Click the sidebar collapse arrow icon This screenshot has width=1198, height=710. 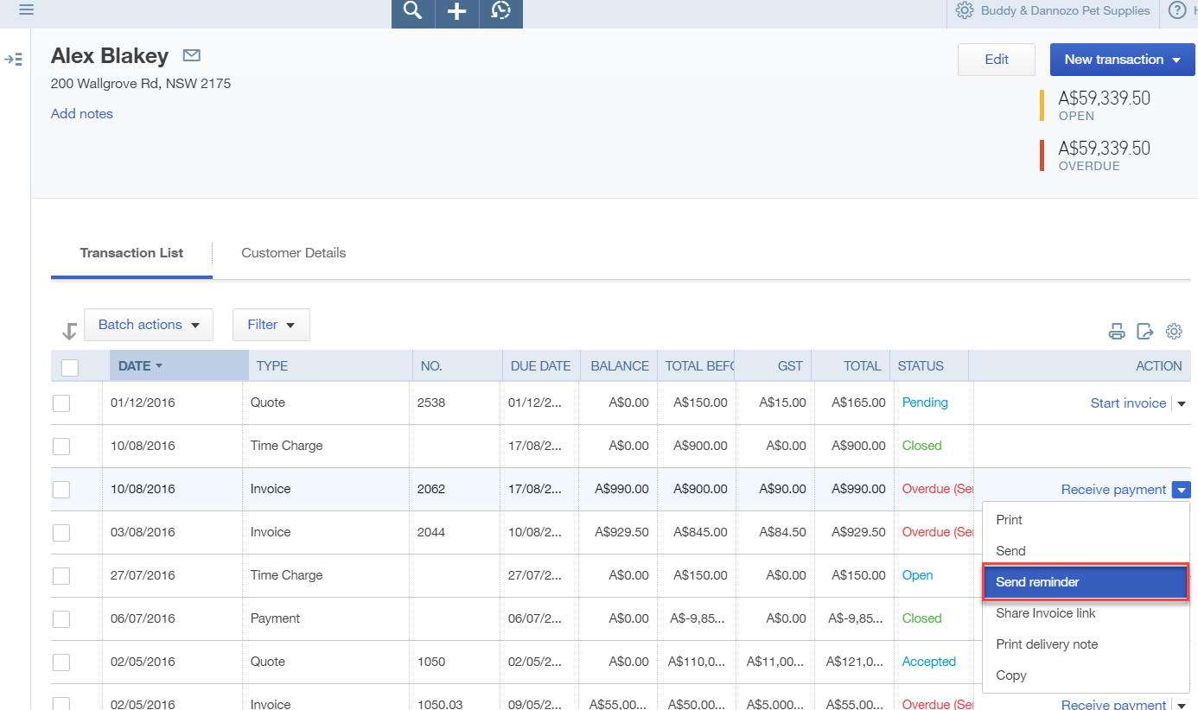[x=13, y=59]
